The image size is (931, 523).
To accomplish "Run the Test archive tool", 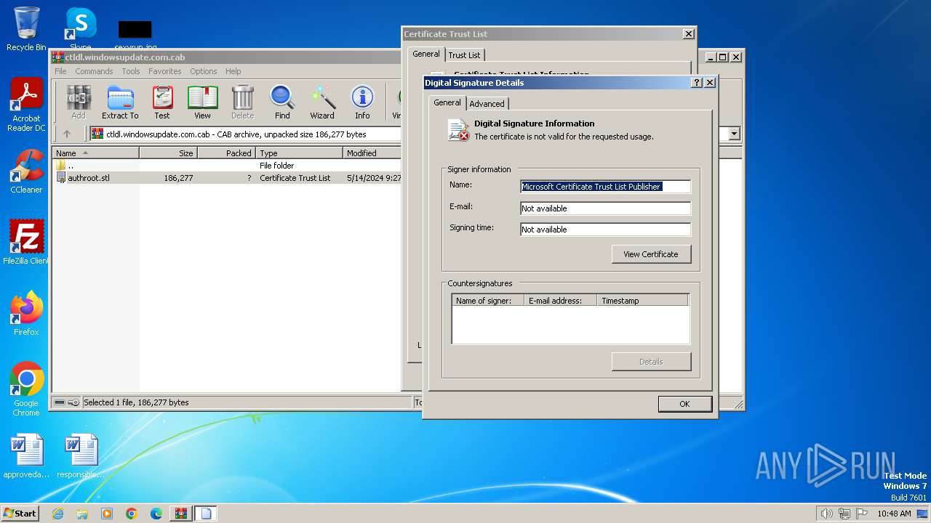I will (x=162, y=102).
